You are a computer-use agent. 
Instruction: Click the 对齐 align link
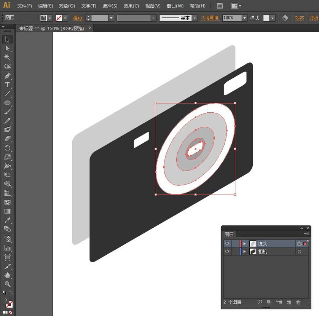click(300, 18)
